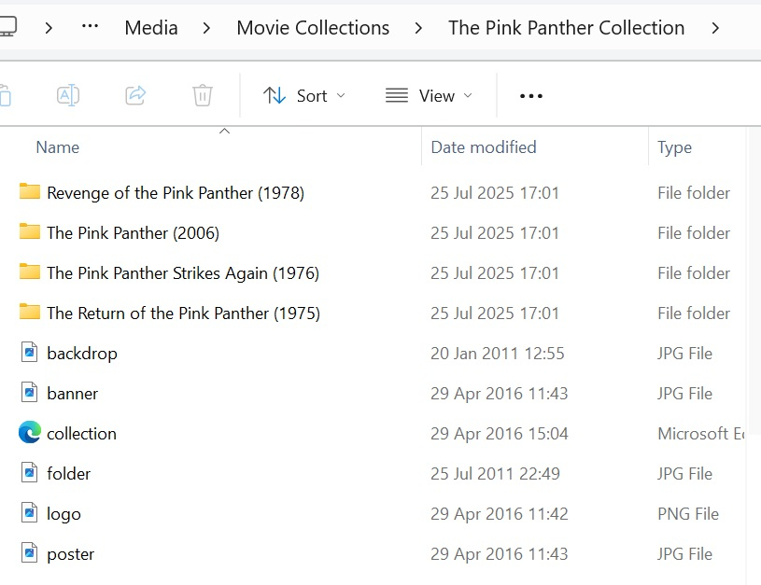Click the Revenge of the Pink Panther folder icon
The height and width of the screenshot is (585, 761).
(x=30, y=192)
